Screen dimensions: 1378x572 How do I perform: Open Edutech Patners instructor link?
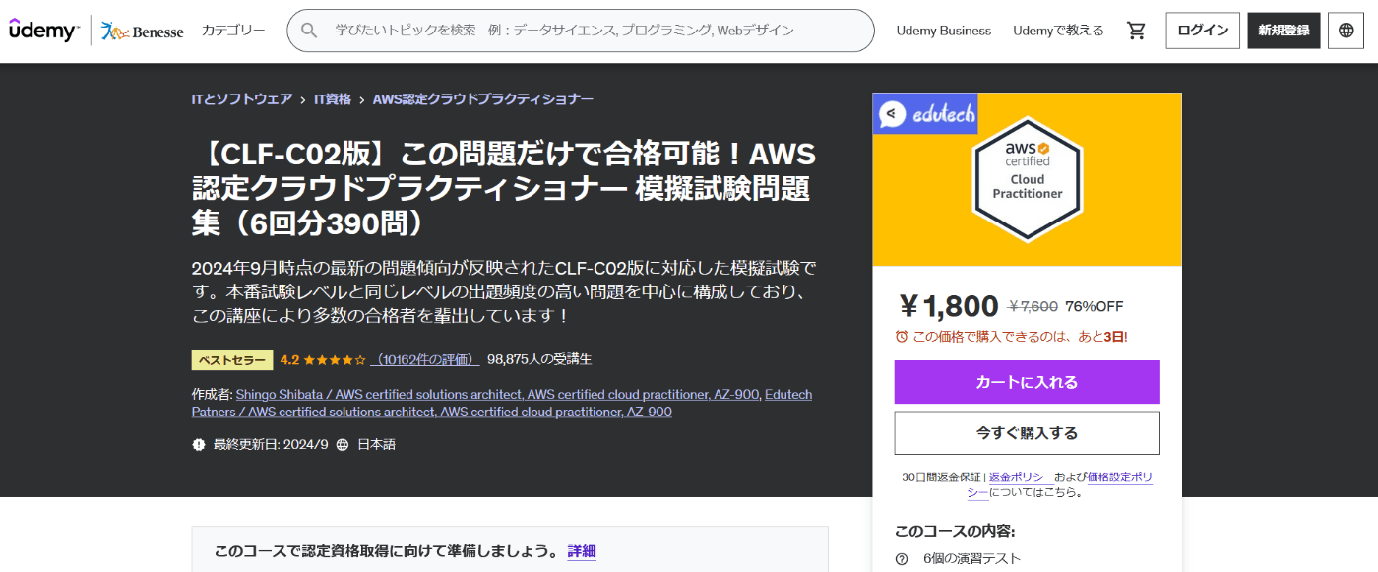[502, 403]
